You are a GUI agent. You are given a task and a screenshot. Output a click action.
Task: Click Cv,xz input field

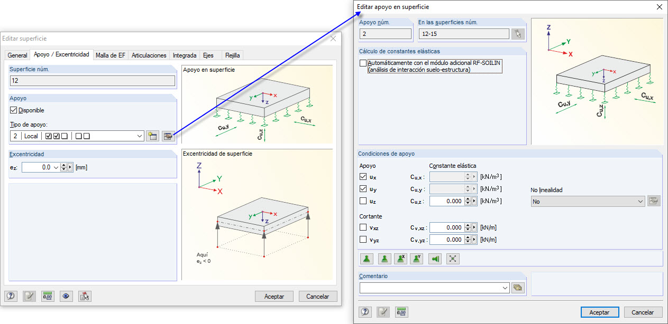(x=447, y=227)
